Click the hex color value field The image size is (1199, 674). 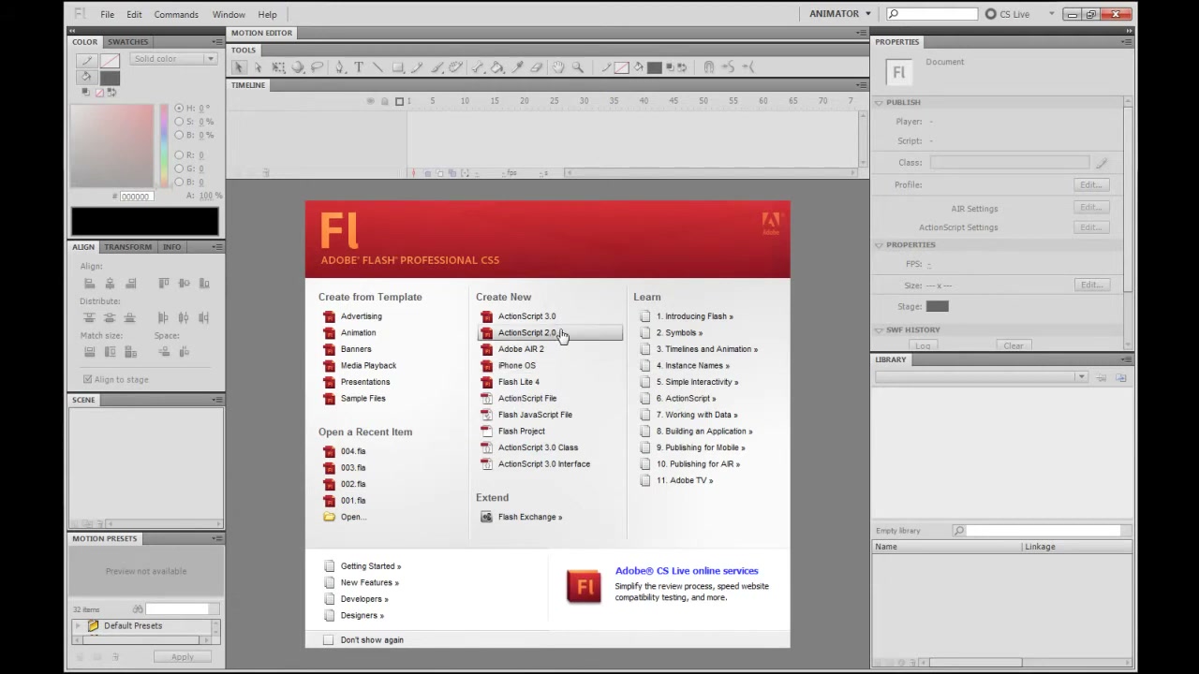[x=135, y=197]
